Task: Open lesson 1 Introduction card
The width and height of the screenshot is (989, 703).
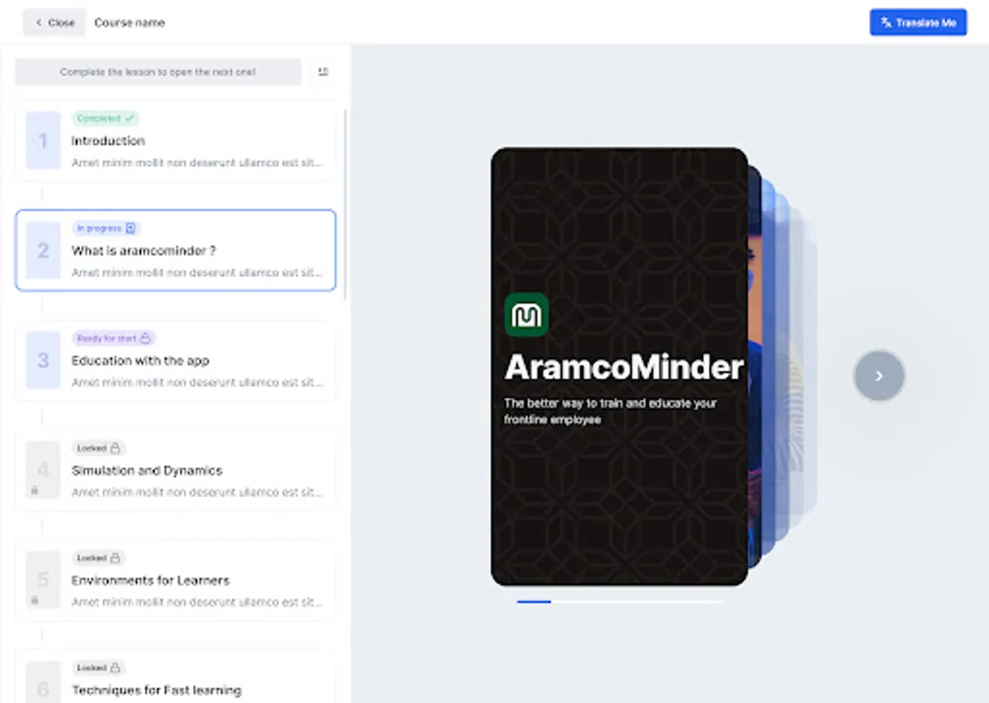Action: pyautogui.click(x=176, y=141)
